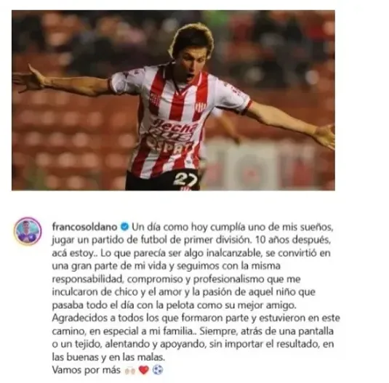Click the club crest on the jersey

tap(201, 108)
